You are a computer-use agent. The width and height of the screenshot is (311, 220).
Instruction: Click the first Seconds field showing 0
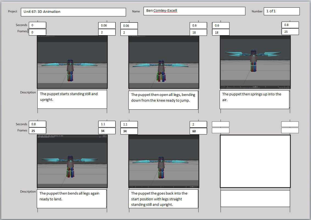(x=37, y=25)
